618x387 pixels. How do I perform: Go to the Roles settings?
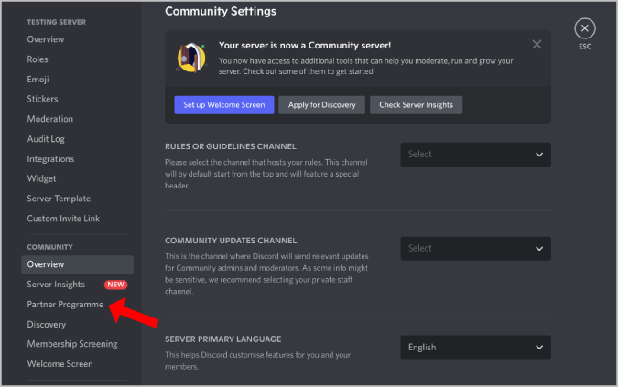click(38, 59)
